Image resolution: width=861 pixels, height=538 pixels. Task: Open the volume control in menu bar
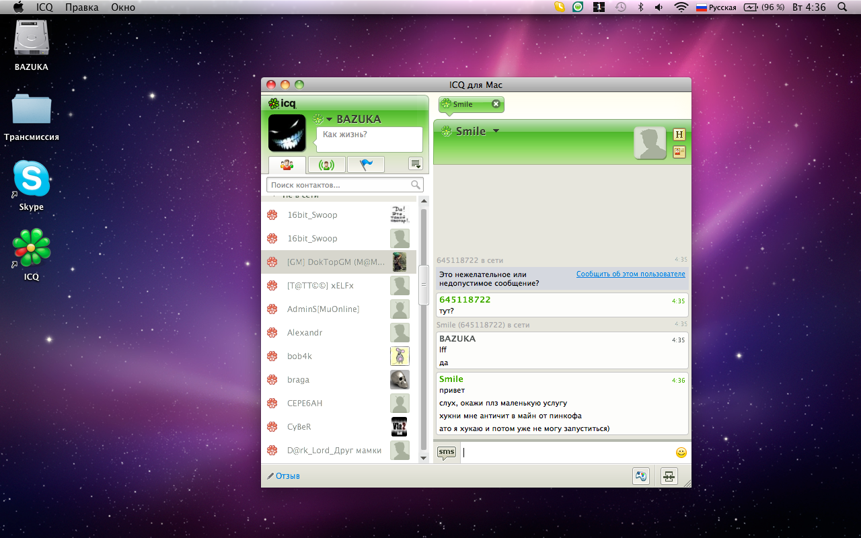tap(659, 7)
